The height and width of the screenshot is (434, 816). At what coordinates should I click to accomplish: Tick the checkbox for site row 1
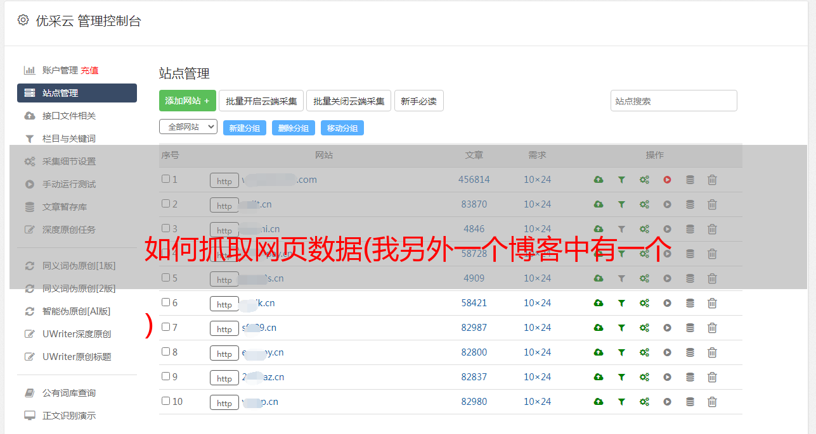(165, 179)
